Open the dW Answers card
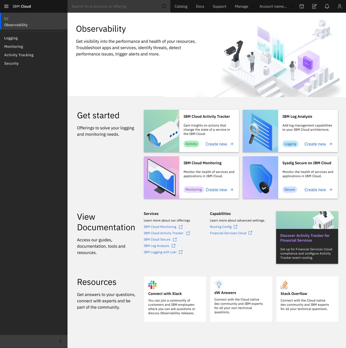This screenshot has width=346, height=348. (241, 299)
